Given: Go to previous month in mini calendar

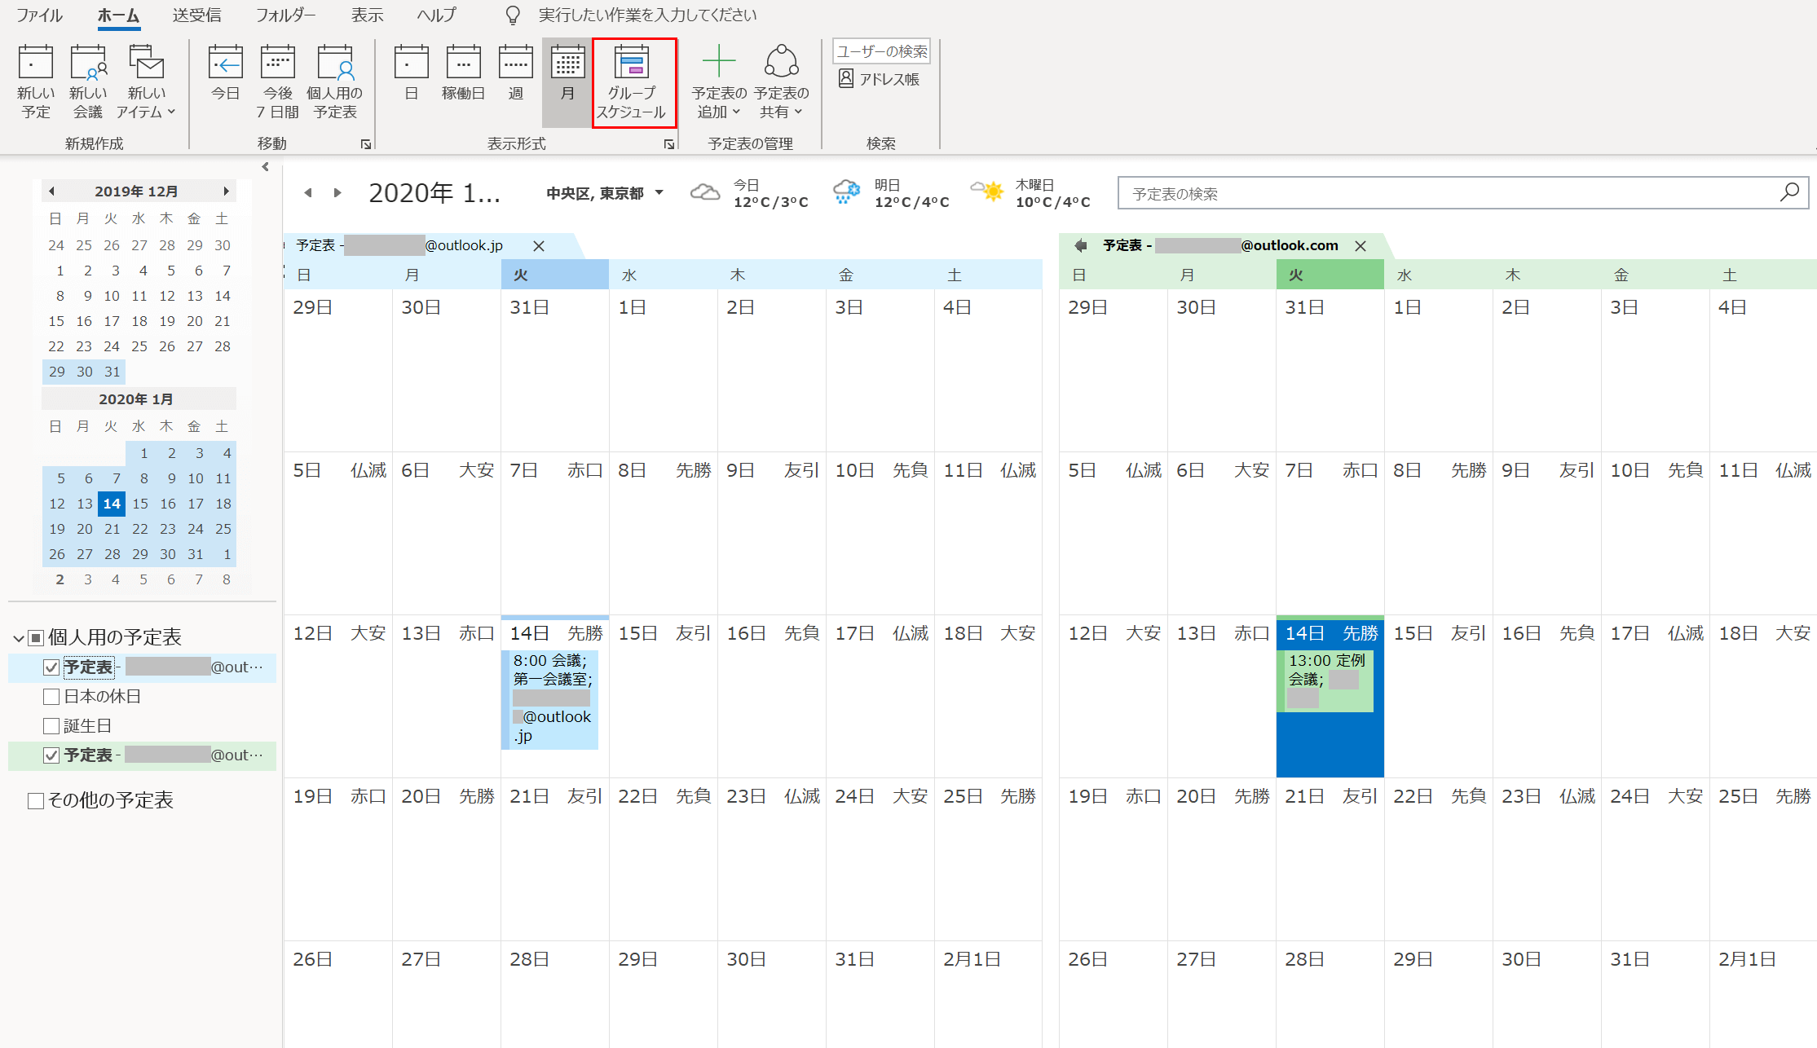Looking at the screenshot, I should (51, 192).
